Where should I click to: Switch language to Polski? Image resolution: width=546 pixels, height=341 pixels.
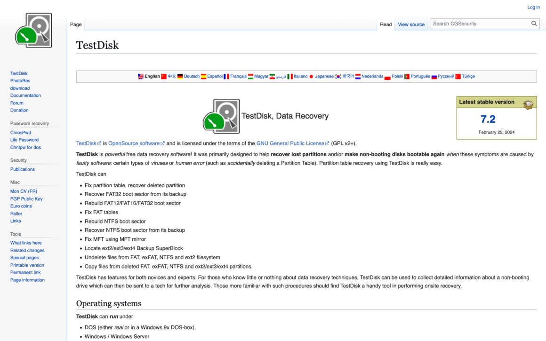(397, 77)
